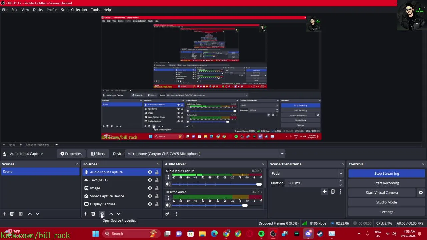Mute Audio Input Capture speaker icon
Image resolution: width=427 pixels, height=240 pixels.
coord(168,184)
